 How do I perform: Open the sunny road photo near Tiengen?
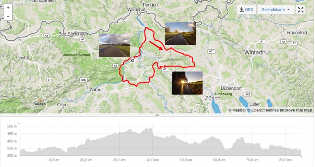tap(180, 33)
